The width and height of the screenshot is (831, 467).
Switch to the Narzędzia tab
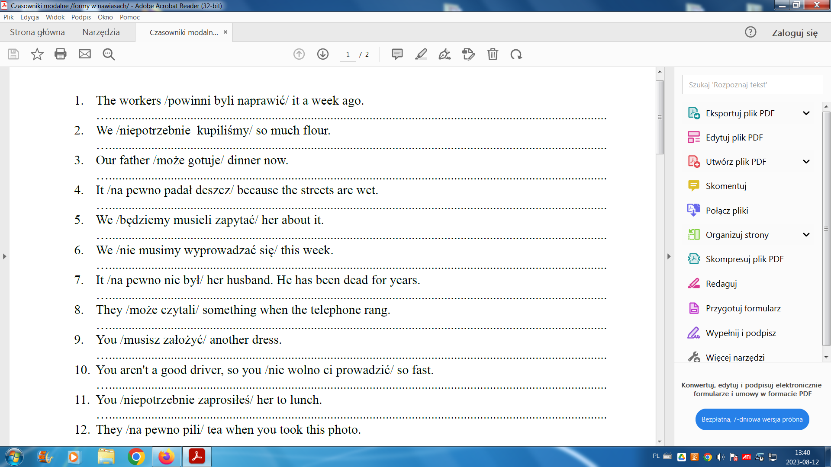(101, 32)
